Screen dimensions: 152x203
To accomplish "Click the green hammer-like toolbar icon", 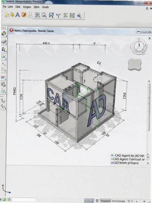I will [x=66, y=16].
